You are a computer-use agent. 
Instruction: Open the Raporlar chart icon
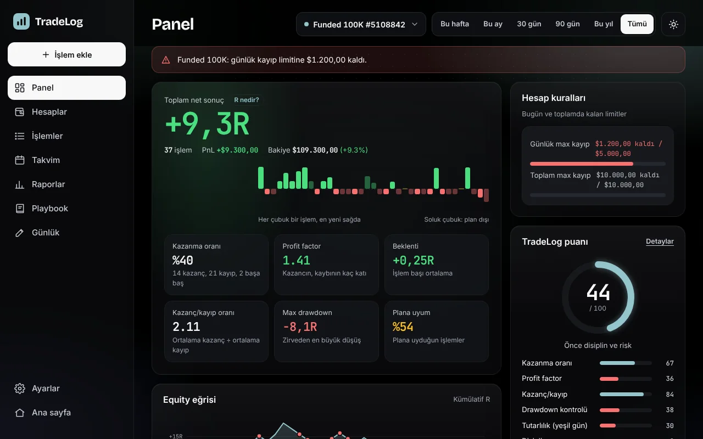(20, 184)
